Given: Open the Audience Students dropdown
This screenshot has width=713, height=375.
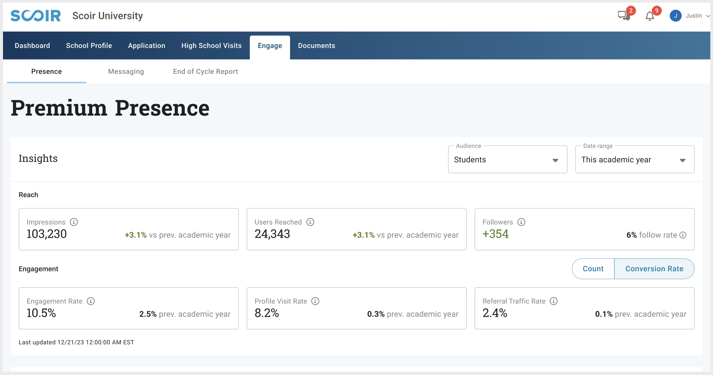Looking at the screenshot, I should [x=507, y=160].
